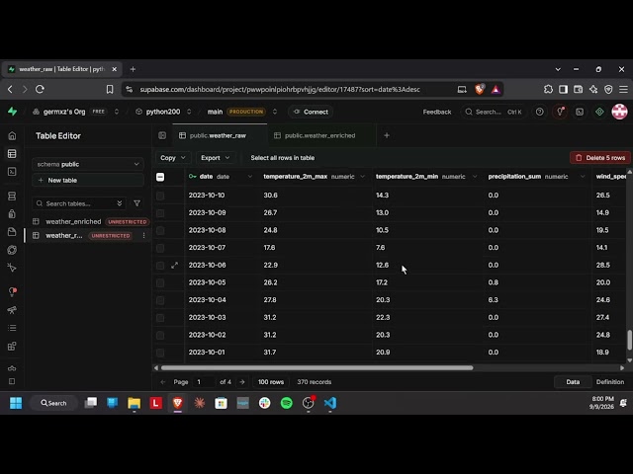This screenshot has width=633, height=474.
Task: Toggle sidebar panel icon beside tabs
Action: click(162, 135)
